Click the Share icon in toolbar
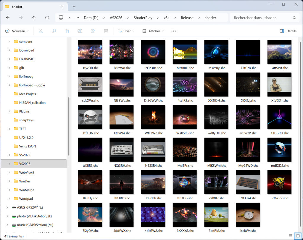This screenshot has height=240, width=303. [x=93, y=31]
